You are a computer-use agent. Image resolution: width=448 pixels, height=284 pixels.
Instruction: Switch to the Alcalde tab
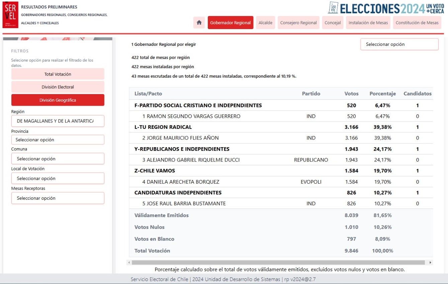pos(265,23)
